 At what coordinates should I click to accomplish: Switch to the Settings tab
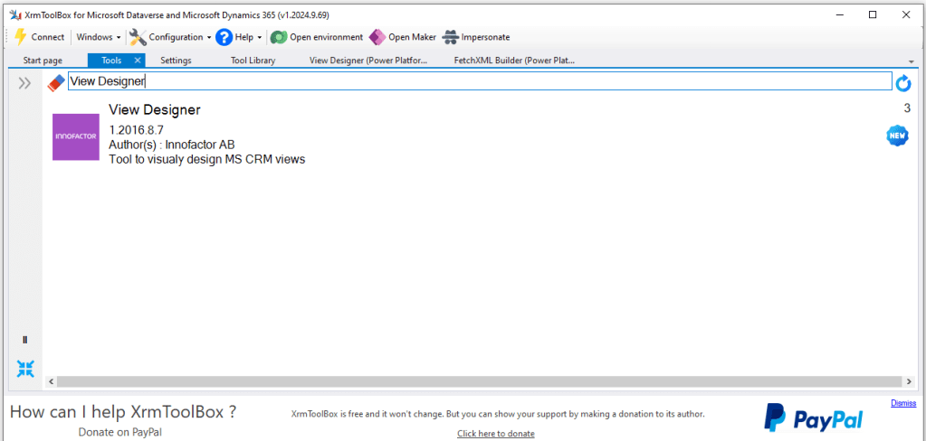176,61
